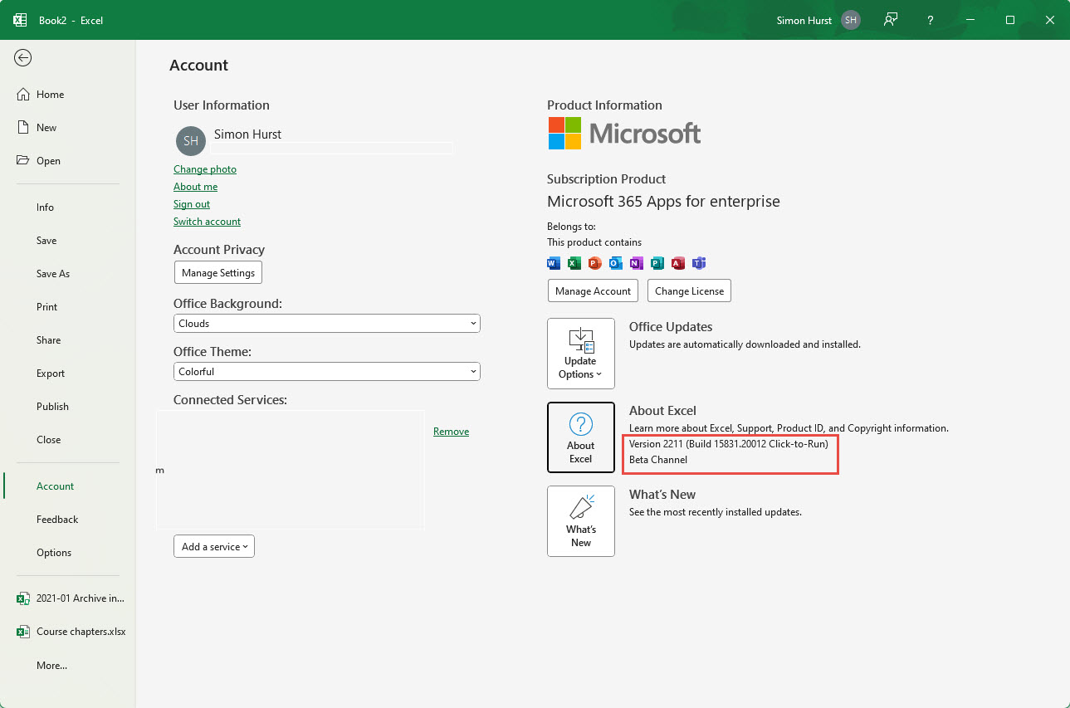Click the Word app icon

pos(554,263)
